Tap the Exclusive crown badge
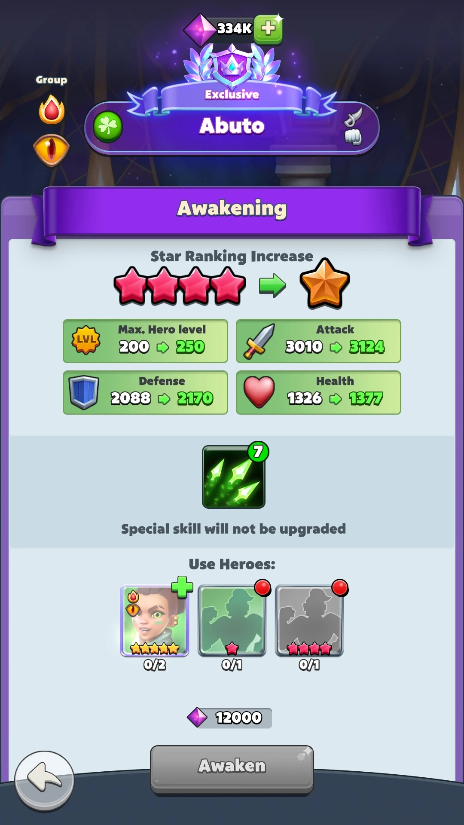 (x=232, y=68)
